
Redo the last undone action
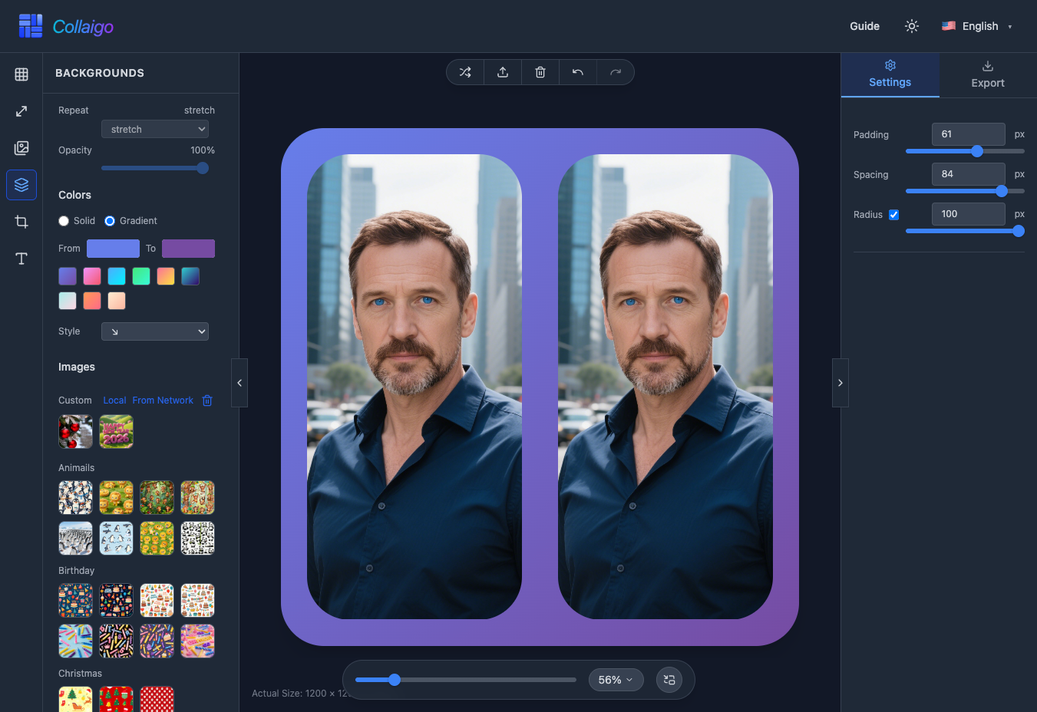(x=616, y=72)
